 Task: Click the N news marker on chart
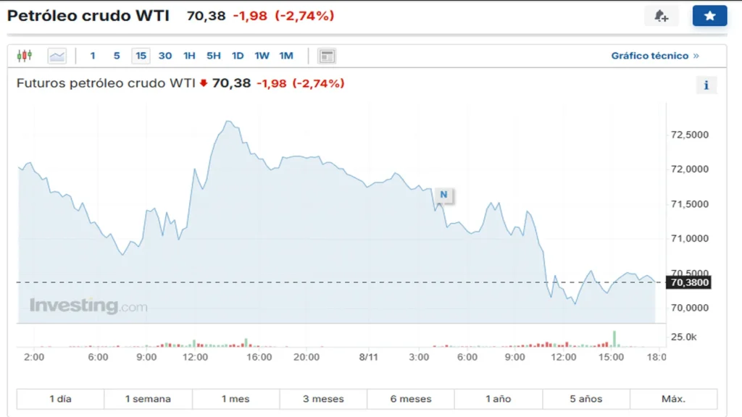click(x=443, y=195)
